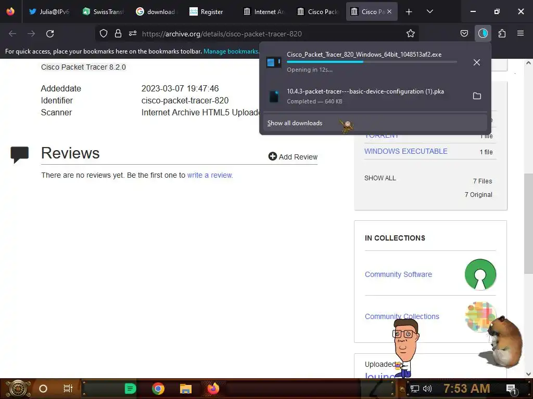
Task: Click the cisco-packet-tracer-820 identifier value
Action: click(185, 100)
